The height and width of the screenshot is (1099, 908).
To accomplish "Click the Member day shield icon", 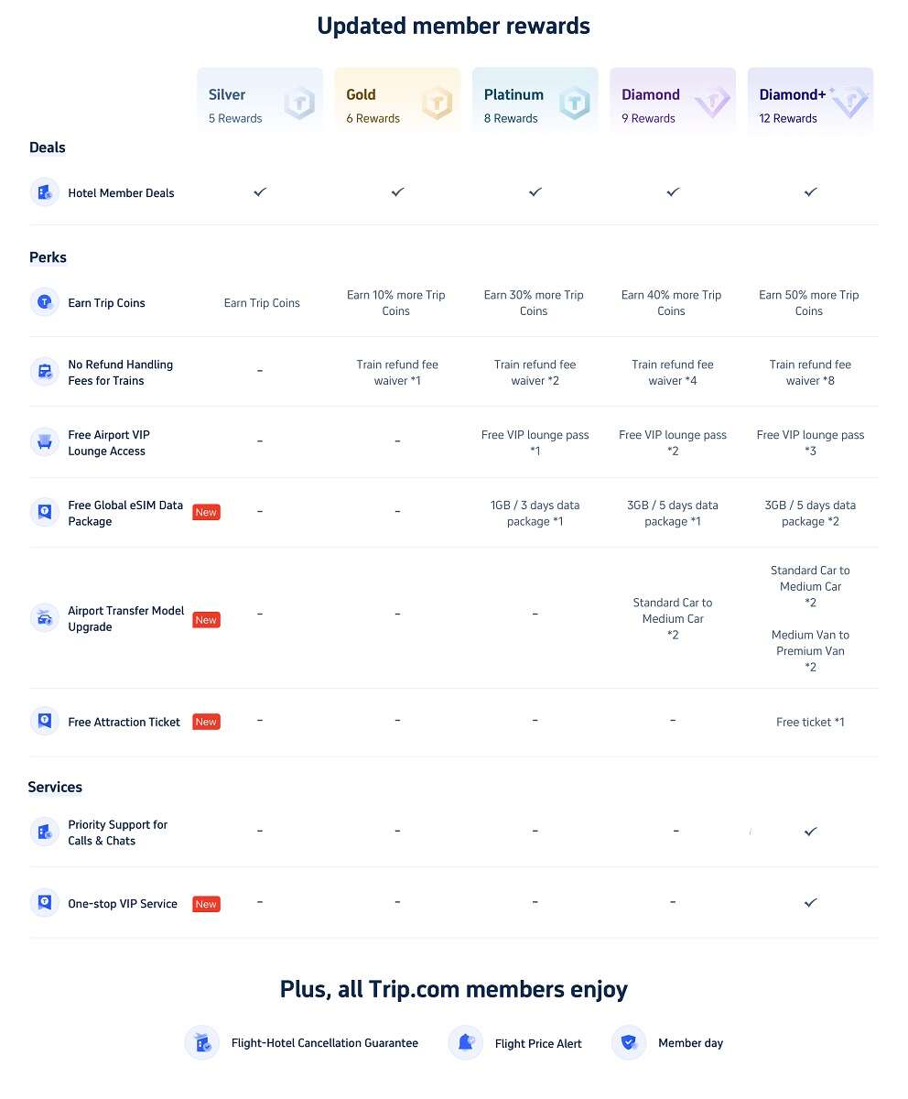I will click(628, 1042).
